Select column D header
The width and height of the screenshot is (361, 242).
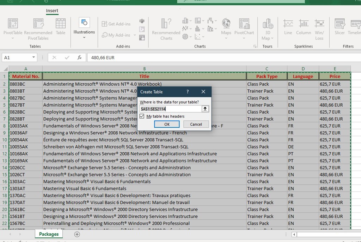[x=303, y=69]
